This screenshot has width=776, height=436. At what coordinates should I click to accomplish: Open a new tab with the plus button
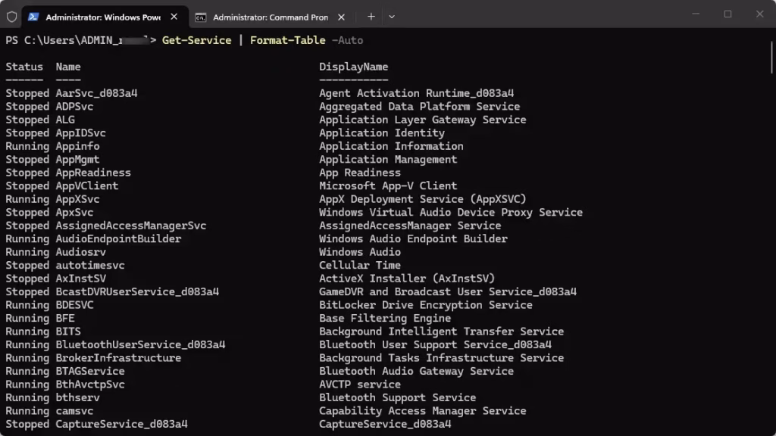click(371, 17)
